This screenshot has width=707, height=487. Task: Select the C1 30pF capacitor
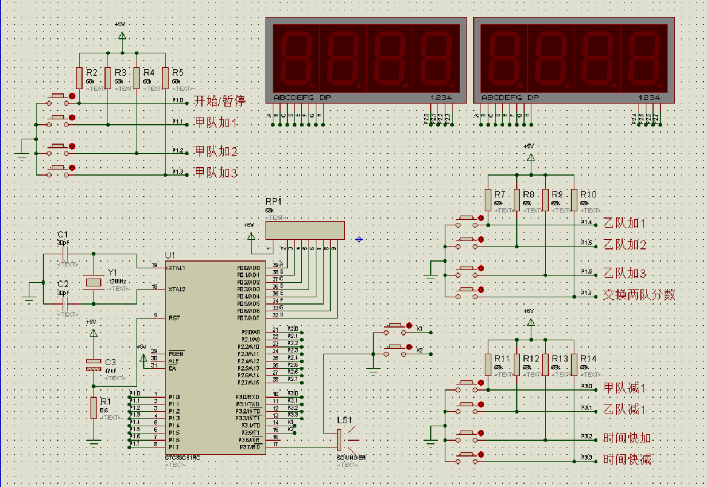pos(64,254)
